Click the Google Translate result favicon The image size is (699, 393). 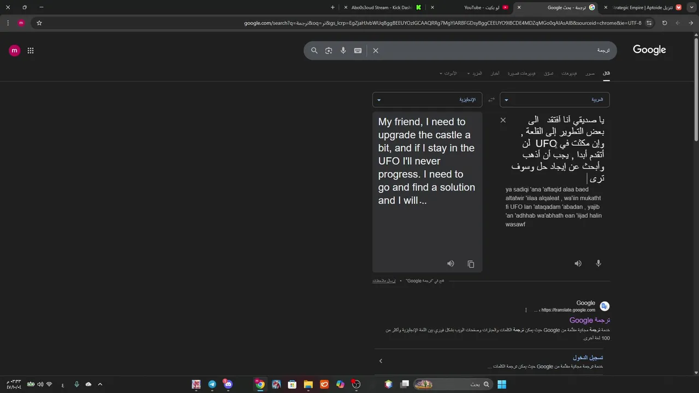pos(605,306)
